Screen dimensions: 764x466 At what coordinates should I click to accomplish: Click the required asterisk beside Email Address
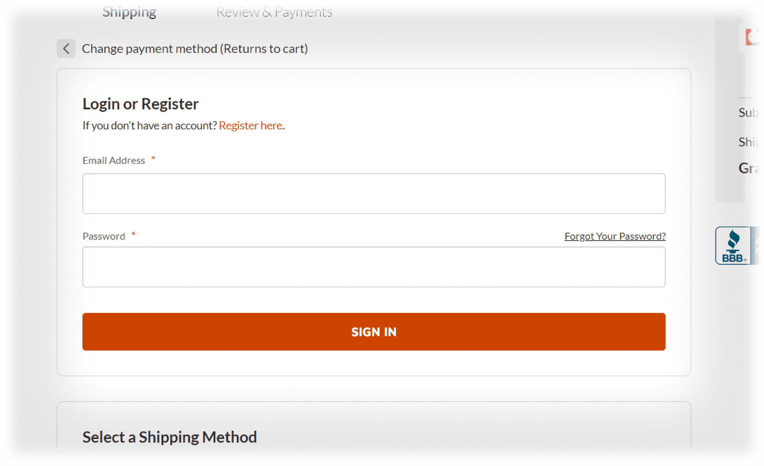pos(154,158)
